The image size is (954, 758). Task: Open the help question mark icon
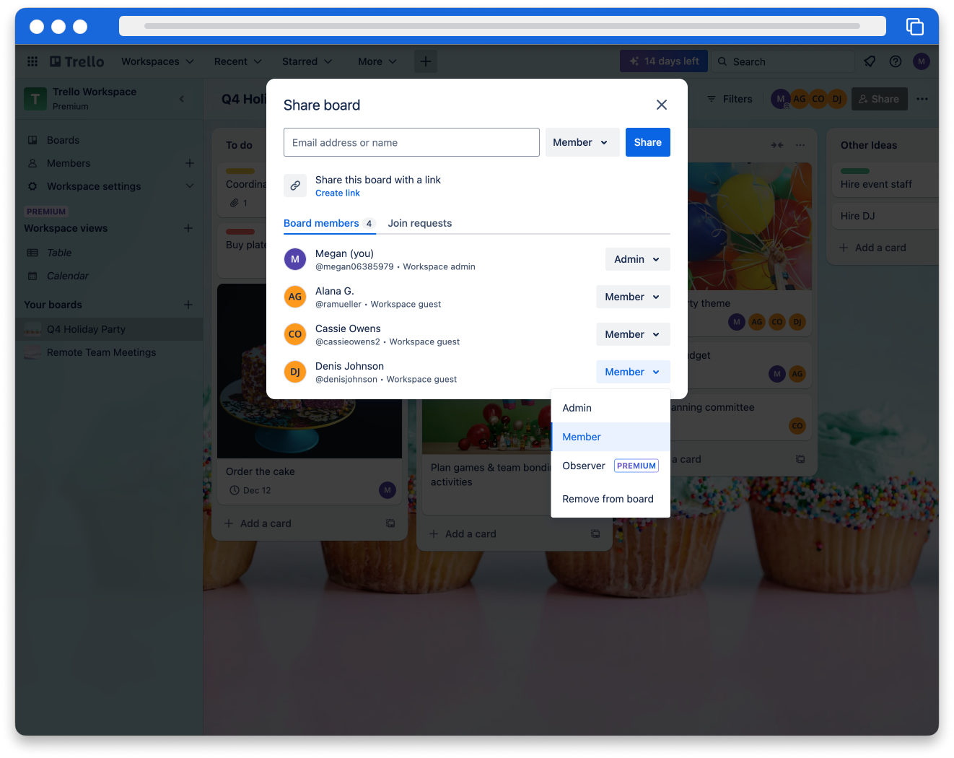pyautogui.click(x=896, y=61)
